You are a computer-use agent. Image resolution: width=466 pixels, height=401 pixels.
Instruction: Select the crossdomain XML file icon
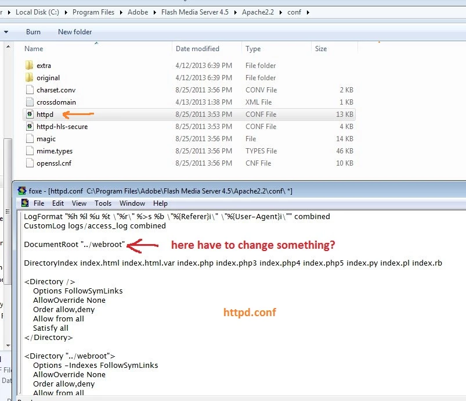pyautogui.click(x=30, y=102)
